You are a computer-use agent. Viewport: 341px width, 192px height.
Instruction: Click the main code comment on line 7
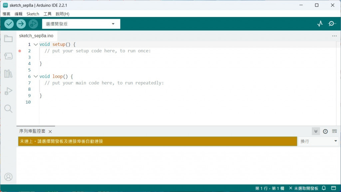click(x=104, y=83)
